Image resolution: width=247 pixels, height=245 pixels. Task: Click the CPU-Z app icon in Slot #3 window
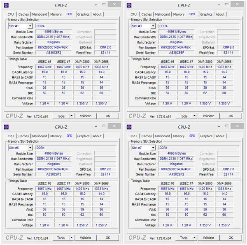coord(129,5)
